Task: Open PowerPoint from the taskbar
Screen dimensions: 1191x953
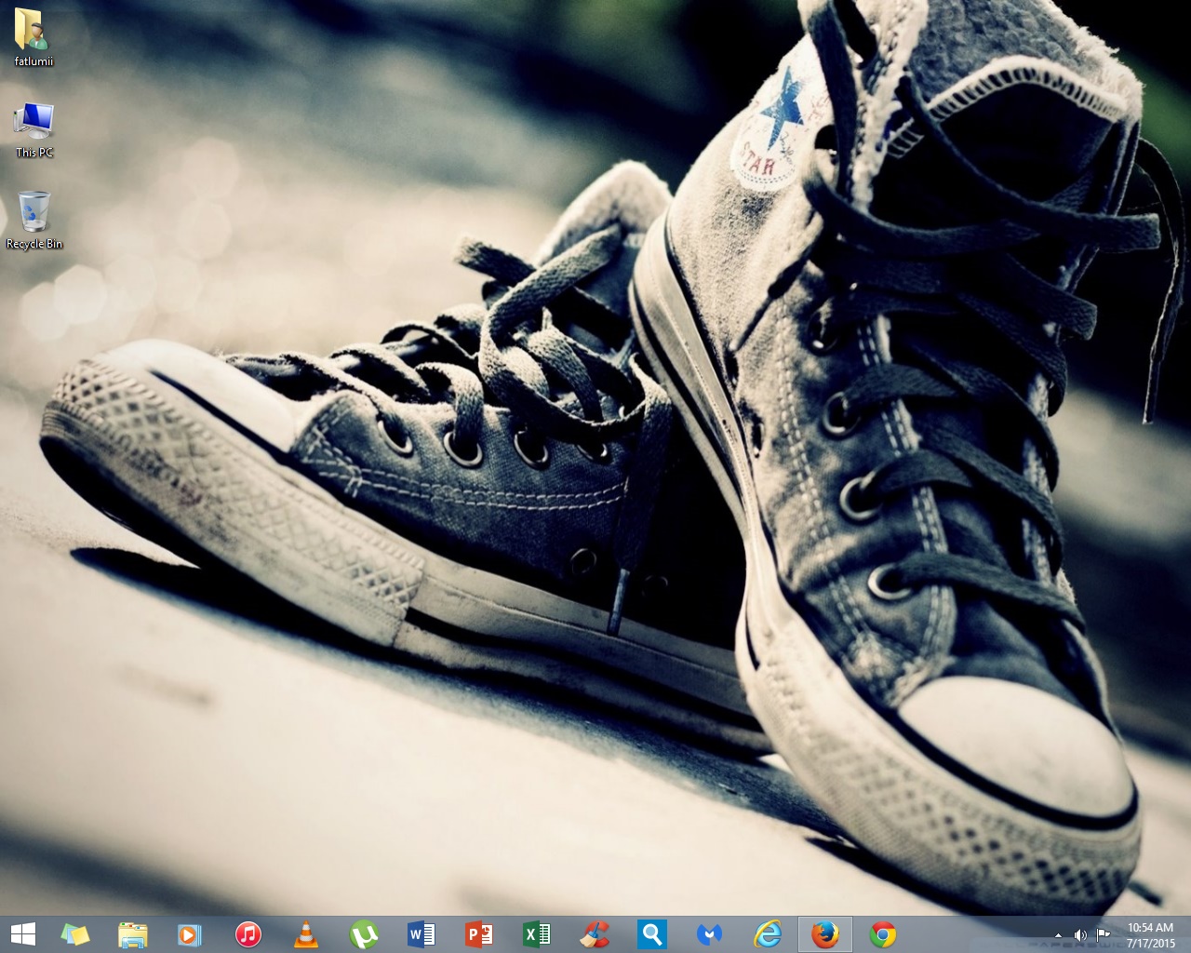Action: [478, 933]
